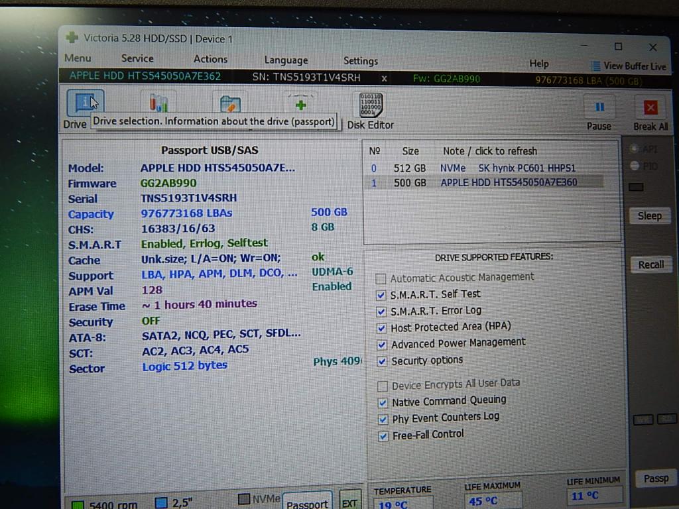Toggle Host Protected Area (HPA) checkbox
Image resolution: width=679 pixels, height=509 pixels.
(x=381, y=328)
